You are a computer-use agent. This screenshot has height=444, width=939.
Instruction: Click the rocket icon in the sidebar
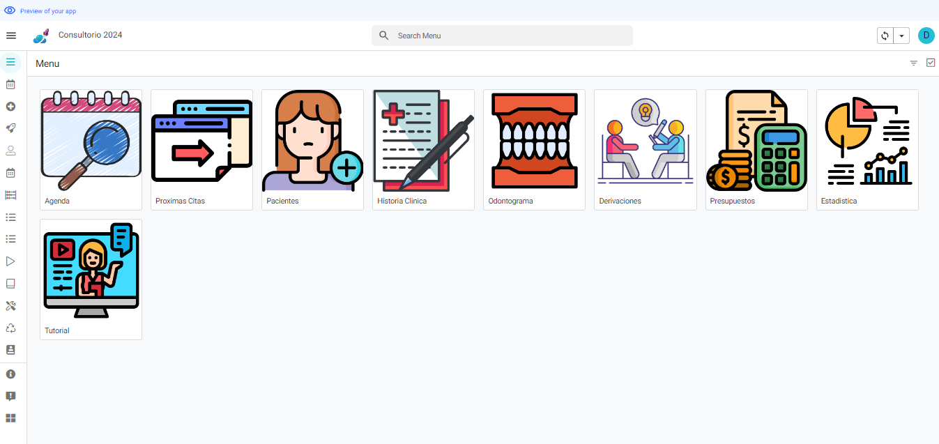tap(10, 128)
